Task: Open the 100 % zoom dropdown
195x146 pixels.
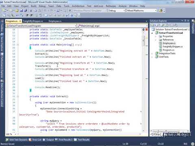Action: pos(15,134)
